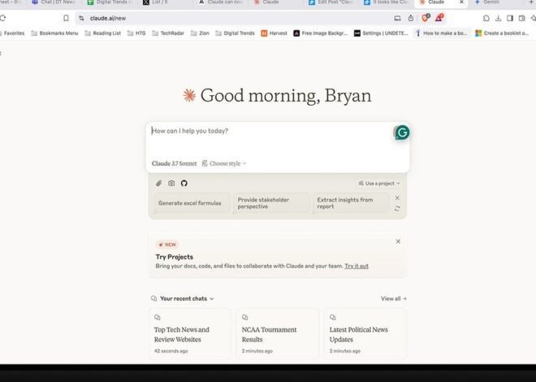The height and width of the screenshot is (382, 536).
Task: Refresh the suggested prompt chips
Action: click(x=397, y=209)
